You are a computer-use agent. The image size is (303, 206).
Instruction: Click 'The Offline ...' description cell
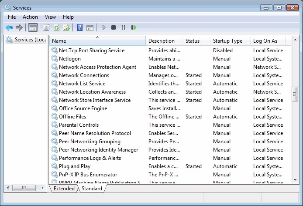pos(164,117)
